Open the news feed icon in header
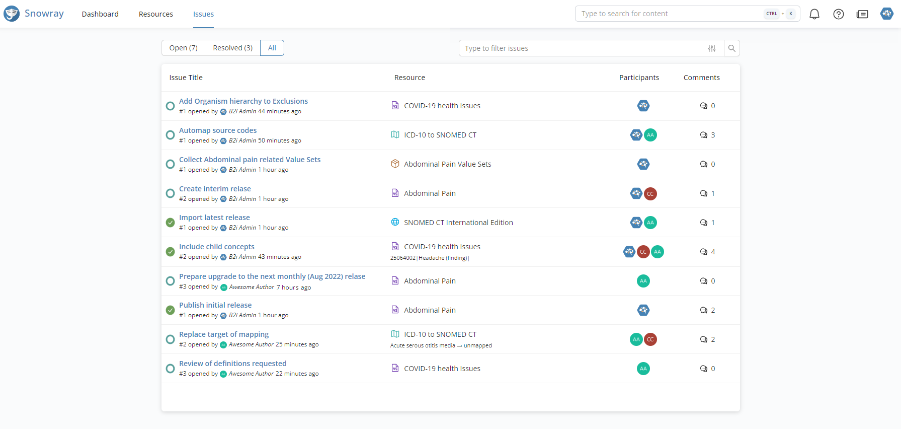This screenshot has width=901, height=429. coord(862,14)
